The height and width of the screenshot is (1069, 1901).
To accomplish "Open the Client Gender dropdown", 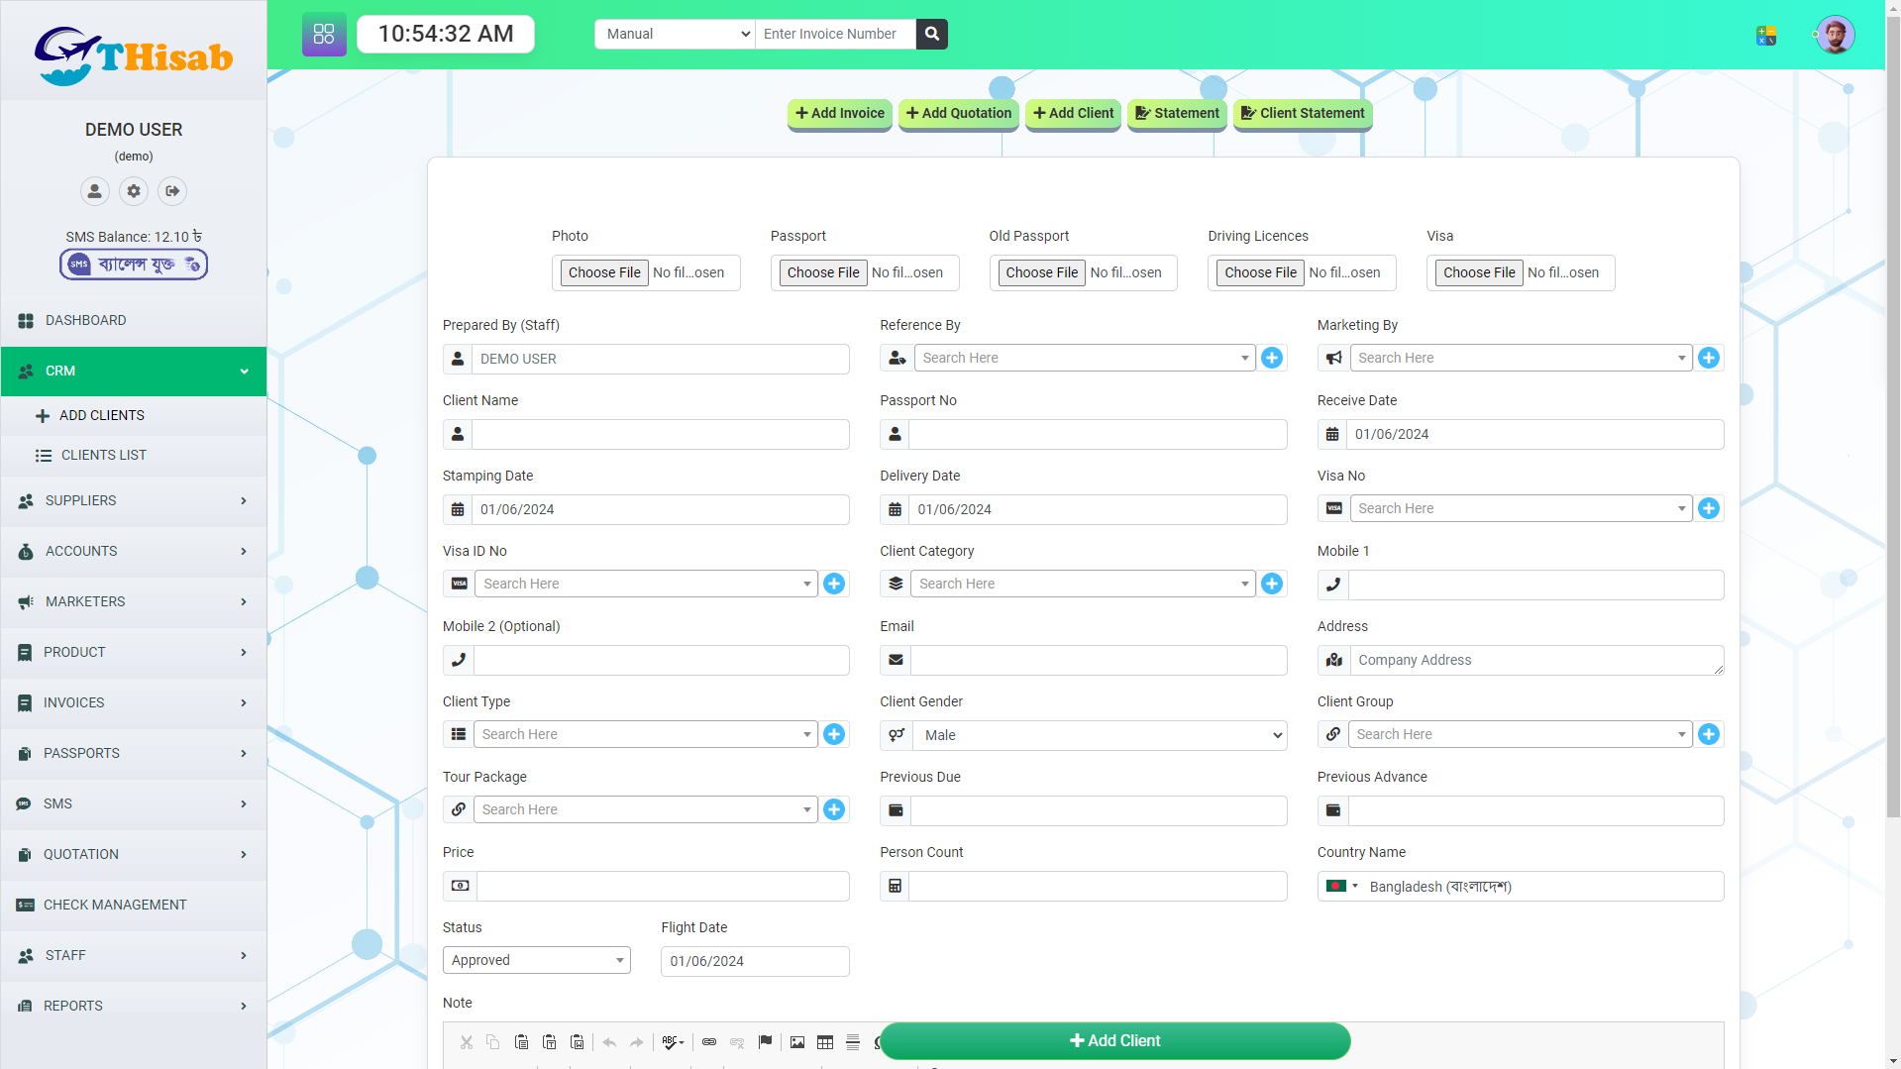I will coord(1099,735).
